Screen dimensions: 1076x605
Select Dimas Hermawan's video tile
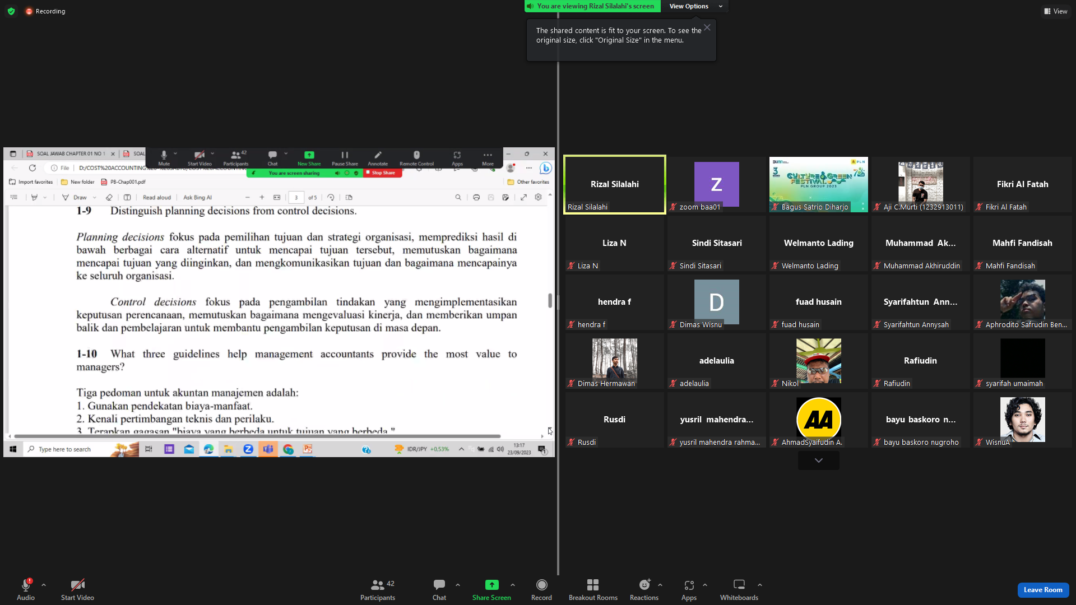[615, 361]
